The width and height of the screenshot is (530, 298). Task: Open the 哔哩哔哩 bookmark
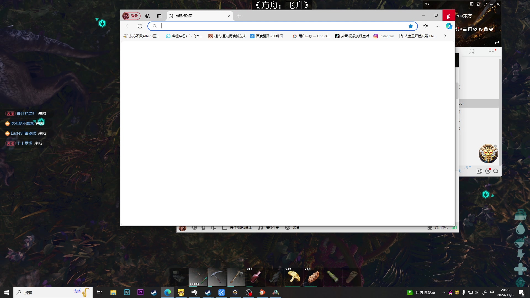pyautogui.click(x=184, y=36)
